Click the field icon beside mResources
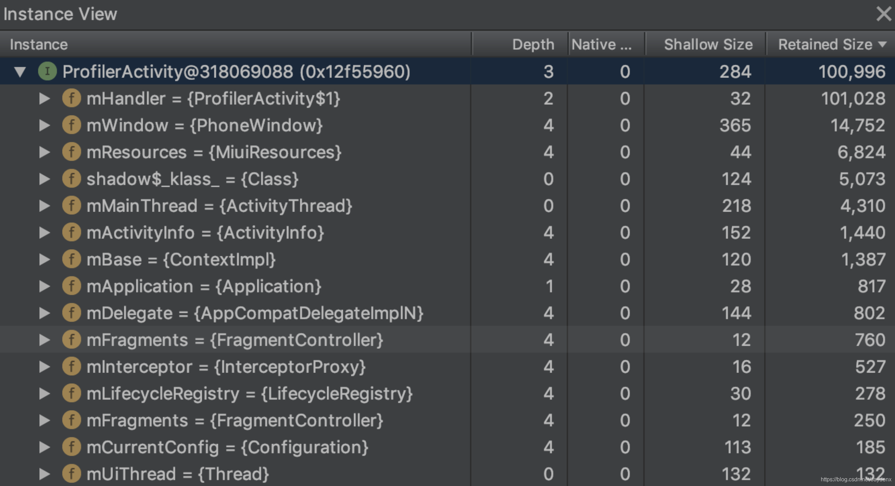Screen dimensions: 895x486 tap(71, 152)
